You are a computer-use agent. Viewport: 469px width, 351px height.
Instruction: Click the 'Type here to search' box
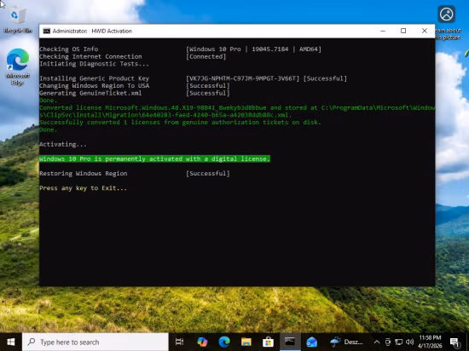coord(96,342)
